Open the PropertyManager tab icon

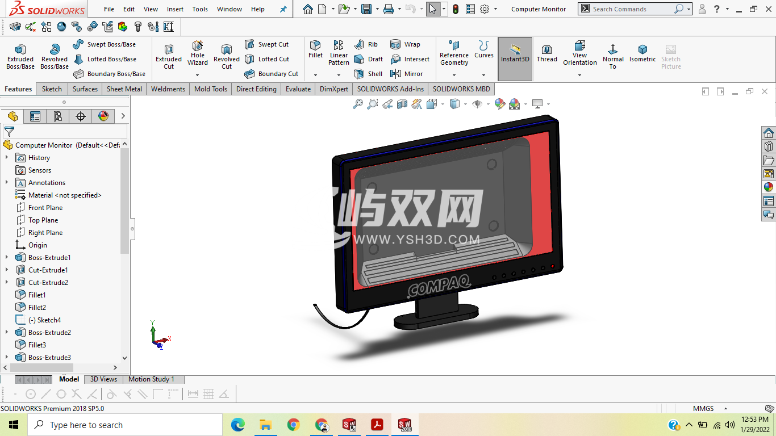(x=35, y=116)
